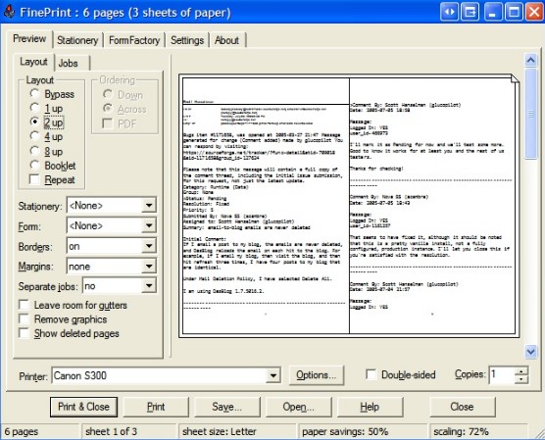Click preview scrollbar down arrow
The height and width of the screenshot is (440, 545).
(x=530, y=352)
